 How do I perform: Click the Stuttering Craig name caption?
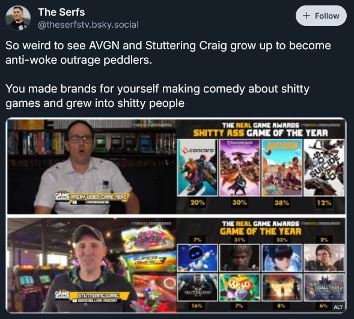coord(99,295)
